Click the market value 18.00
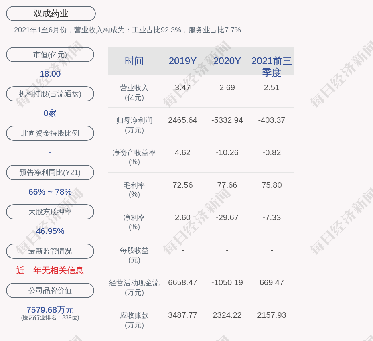Viewport: 373px width, 341px height. tap(50, 74)
